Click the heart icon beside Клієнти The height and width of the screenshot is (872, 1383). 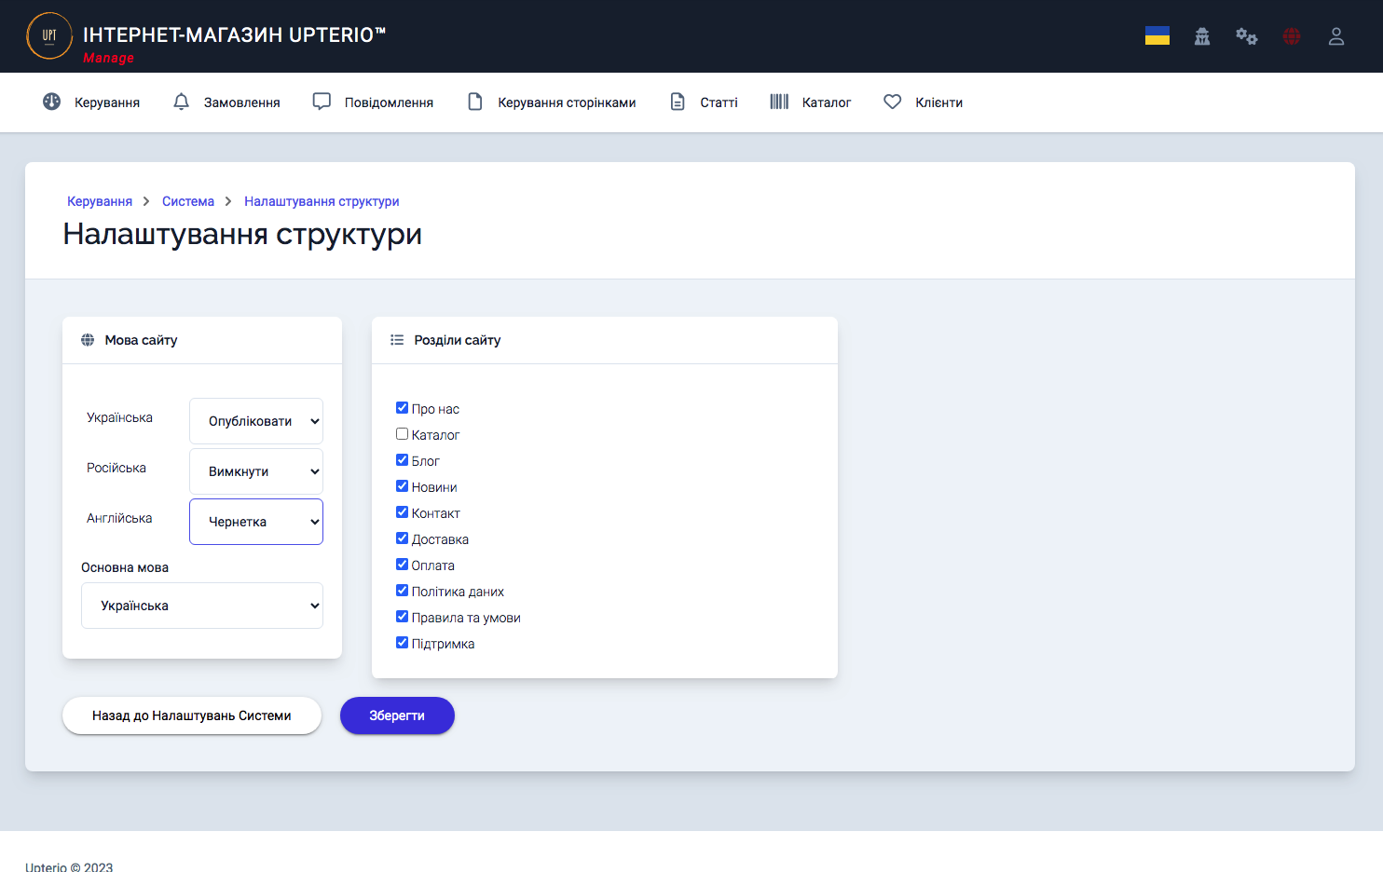893,102
